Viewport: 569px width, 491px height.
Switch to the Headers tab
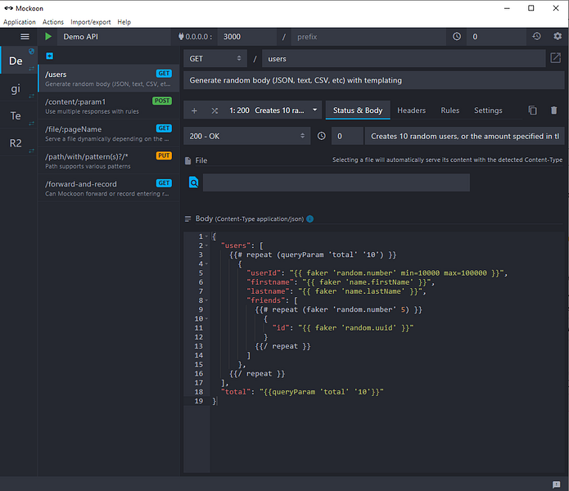411,110
